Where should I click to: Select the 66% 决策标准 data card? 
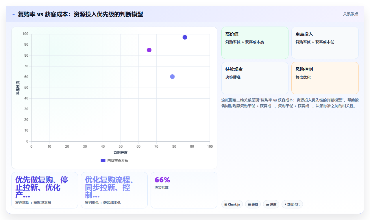pyautogui.click(x=184, y=190)
